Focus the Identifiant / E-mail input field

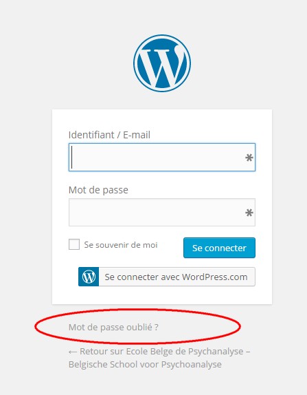tap(162, 158)
